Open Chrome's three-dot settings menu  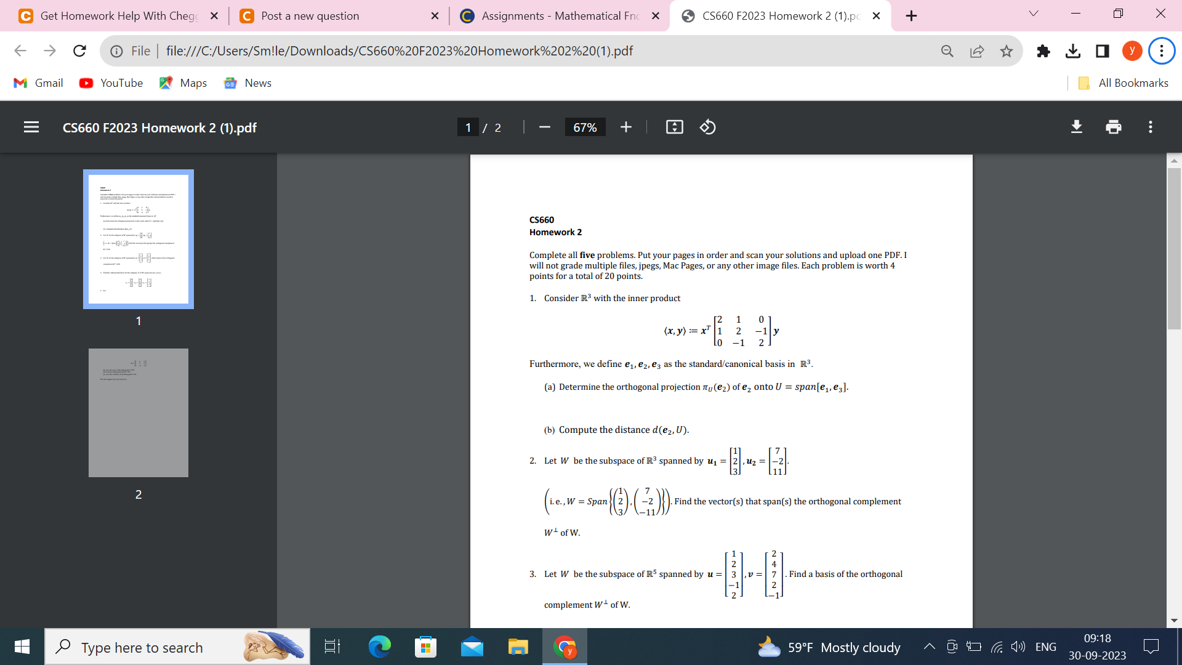(x=1162, y=51)
